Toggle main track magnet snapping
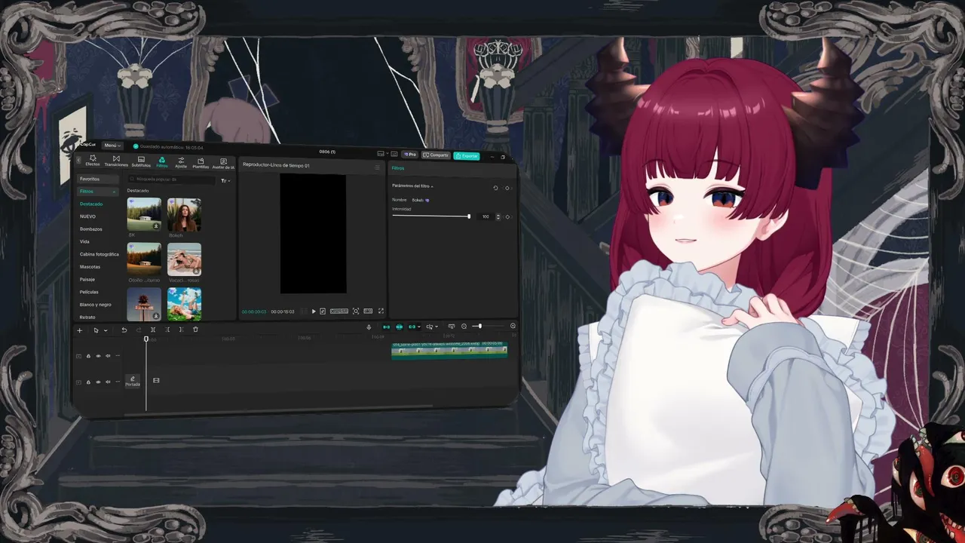 [387, 327]
